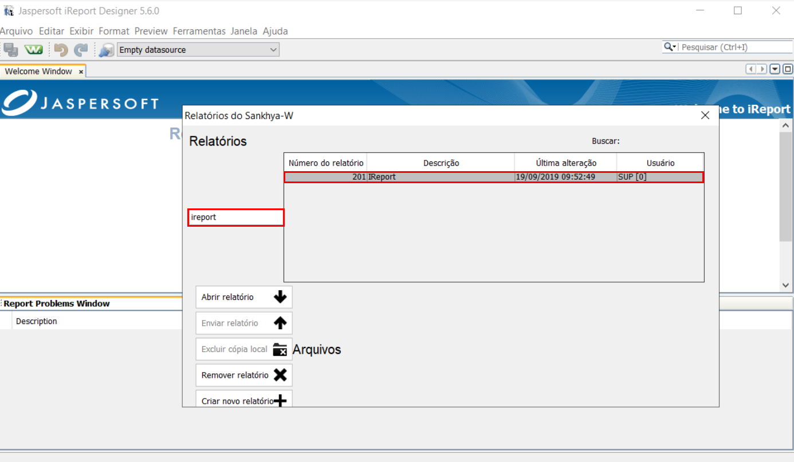Click the 19/09/2019 09:52:49 cell

pyautogui.click(x=565, y=177)
